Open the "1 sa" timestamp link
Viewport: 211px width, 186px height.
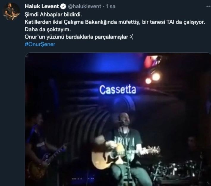point(111,6)
